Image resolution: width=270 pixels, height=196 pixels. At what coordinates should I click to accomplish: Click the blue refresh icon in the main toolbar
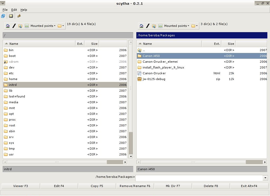[x=3, y=16]
